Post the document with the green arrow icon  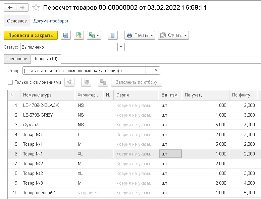[x=79, y=35]
